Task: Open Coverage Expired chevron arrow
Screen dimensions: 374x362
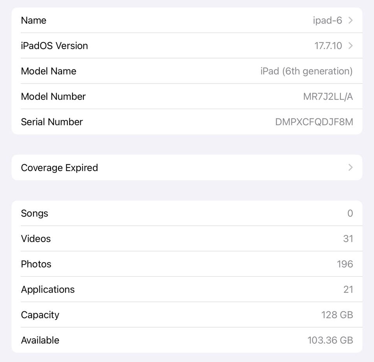Action: click(x=350, y=168)
